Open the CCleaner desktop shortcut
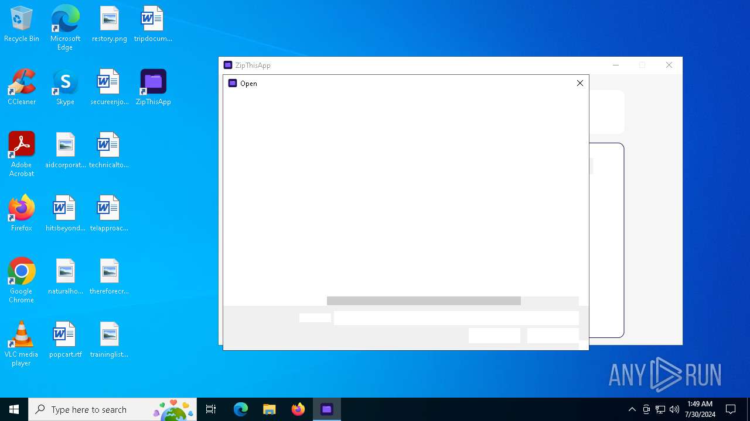750x421 pixels. (x=22, y=88)
